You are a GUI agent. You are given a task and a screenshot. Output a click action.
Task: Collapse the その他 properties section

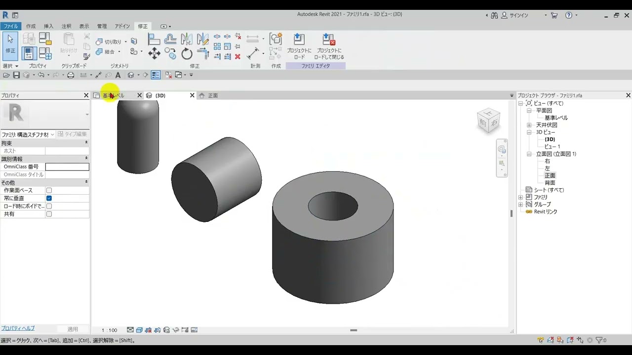coord(86,182)
